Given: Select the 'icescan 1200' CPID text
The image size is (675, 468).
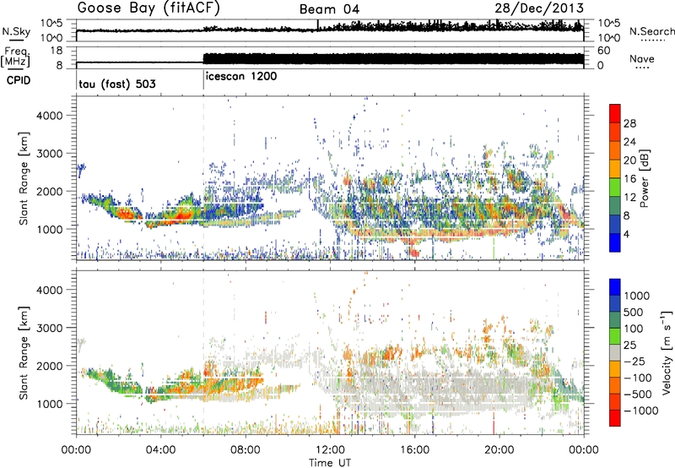Looking at the screenshot, I should pos(241,77).
